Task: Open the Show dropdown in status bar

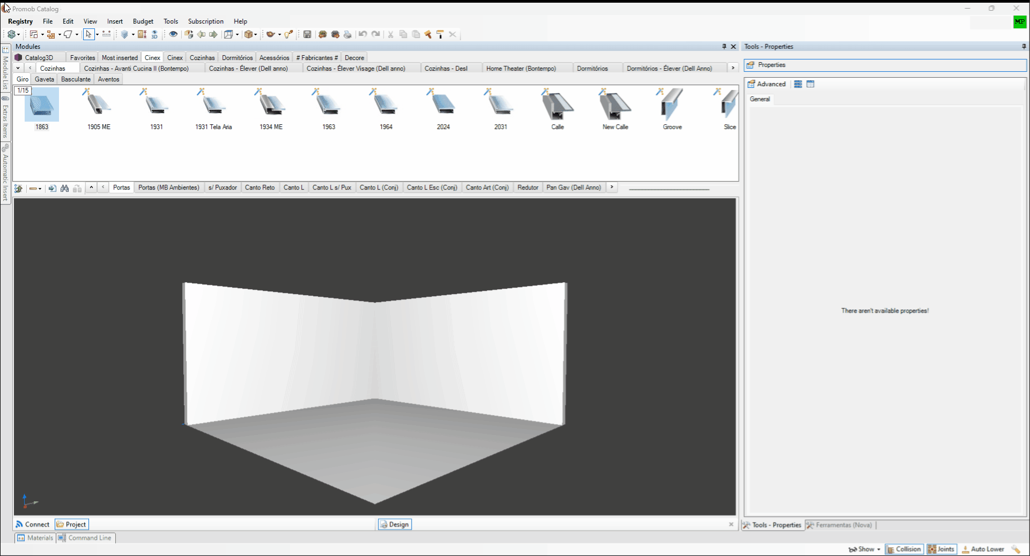Action: pos(864,549)
